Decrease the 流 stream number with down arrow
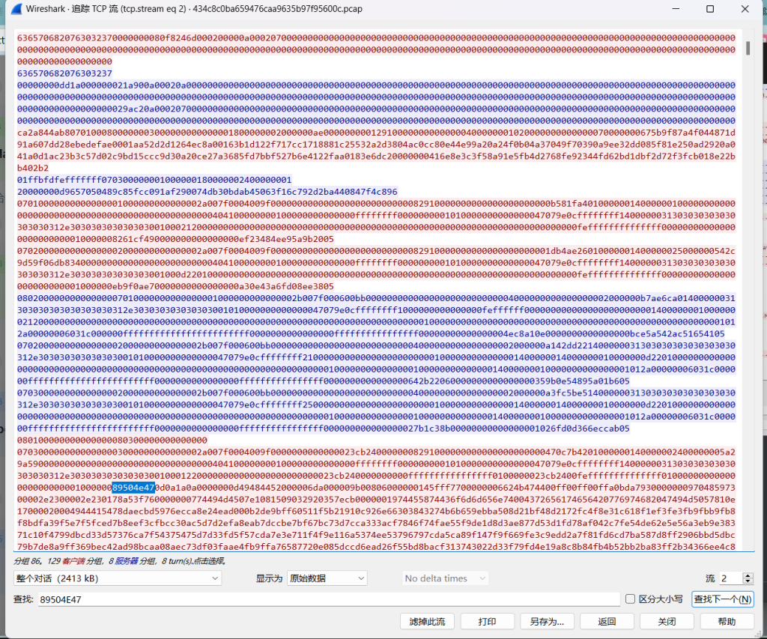 pyautogui.click(x=747, y=582)
